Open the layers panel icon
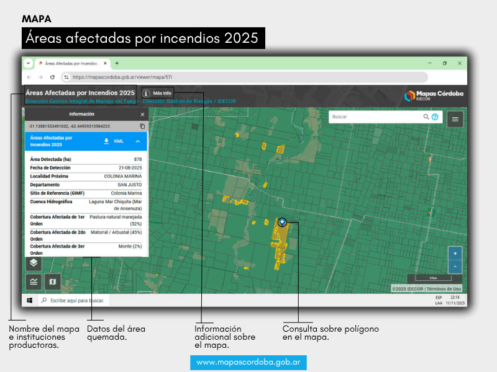 [x=34, y=263]
